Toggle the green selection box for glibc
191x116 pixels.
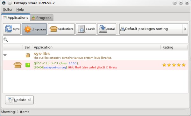click(x=28, y=65)
